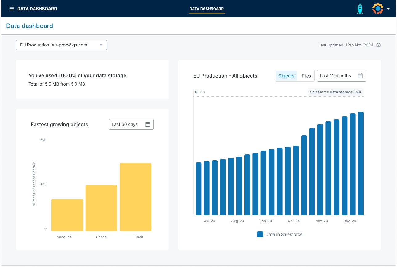397x267 pixels.
Task: Open the hamburger navigation menu
Action: pyautogui.click(x=12, y=9)
